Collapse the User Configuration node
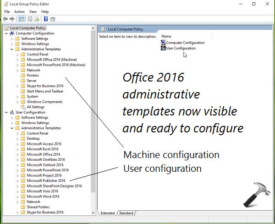Image resolution: width=275 pixels, height=224 pixels. click(6, 112)
